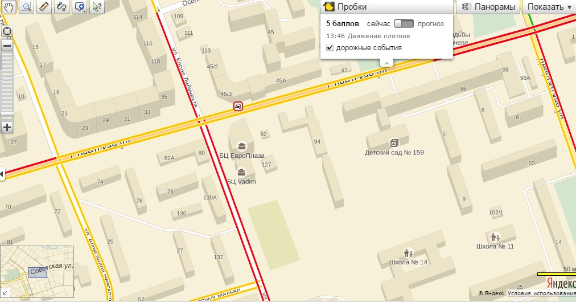Click the road accident marker

[x=238, y=107]
